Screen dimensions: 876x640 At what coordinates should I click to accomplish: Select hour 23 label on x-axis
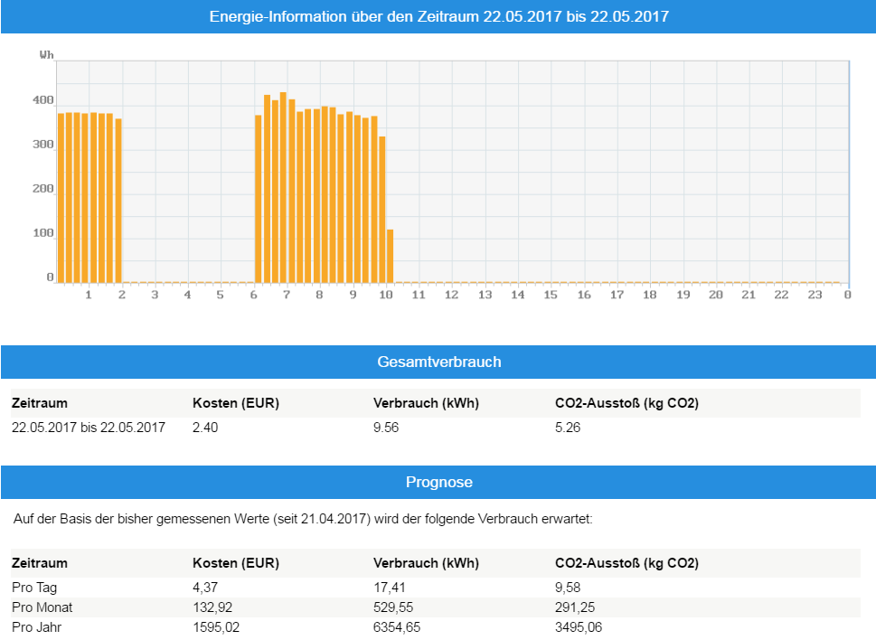[x=815, y=295]
